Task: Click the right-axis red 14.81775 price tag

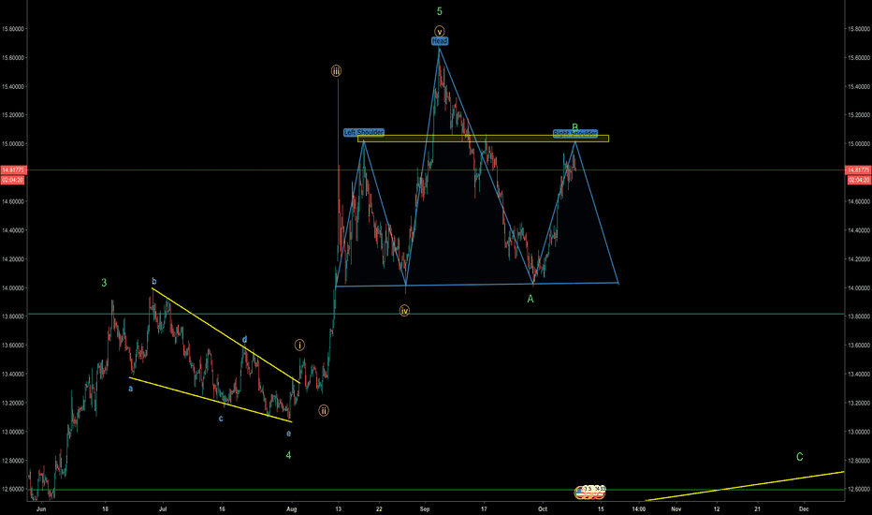Action: click(x=858, y=169)
